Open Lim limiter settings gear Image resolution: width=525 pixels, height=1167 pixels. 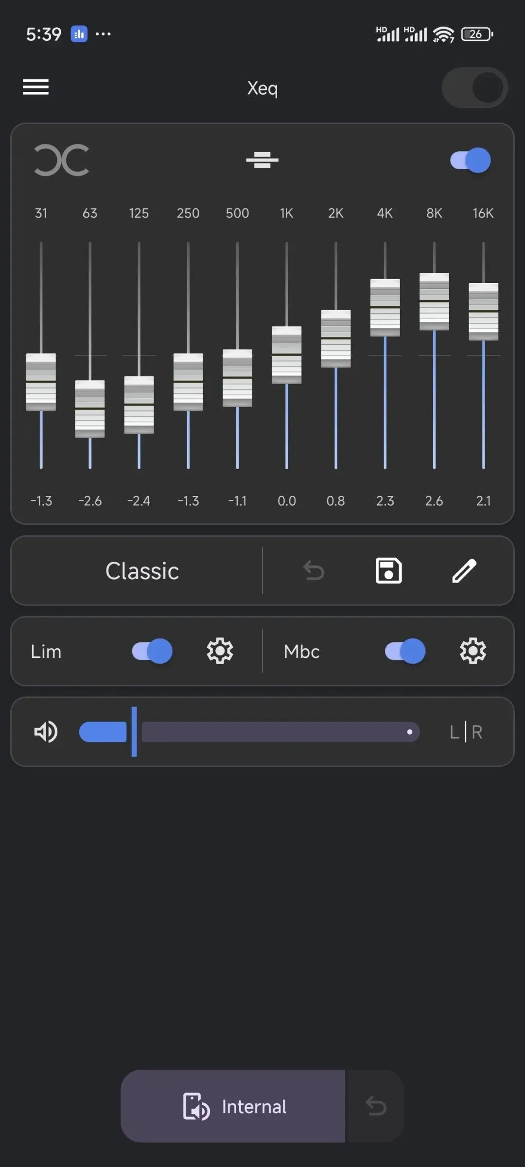pyautogui.click(x=220, y=651)
